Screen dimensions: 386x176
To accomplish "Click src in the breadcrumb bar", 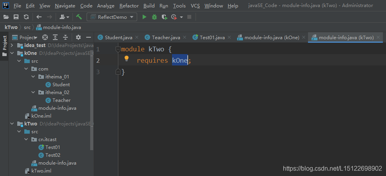I will click(x=27, y=27).
